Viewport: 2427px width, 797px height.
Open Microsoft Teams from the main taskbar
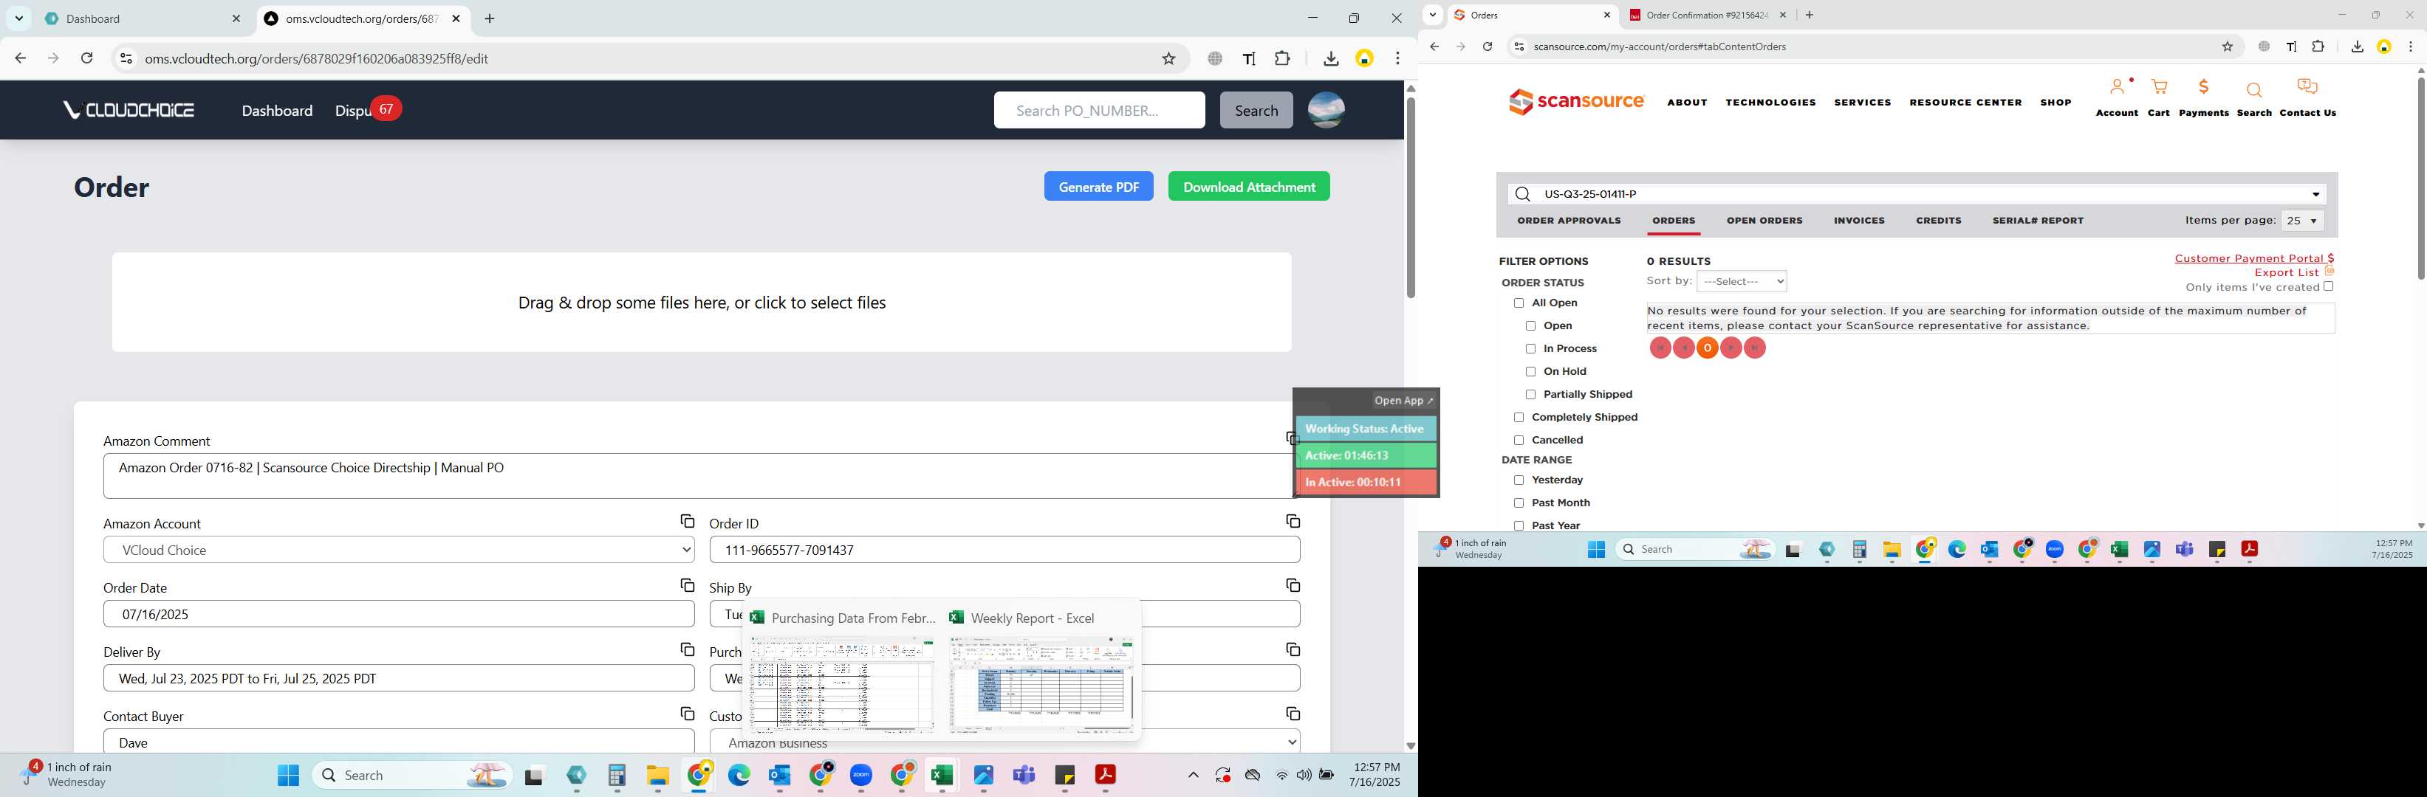point(1023,774)
